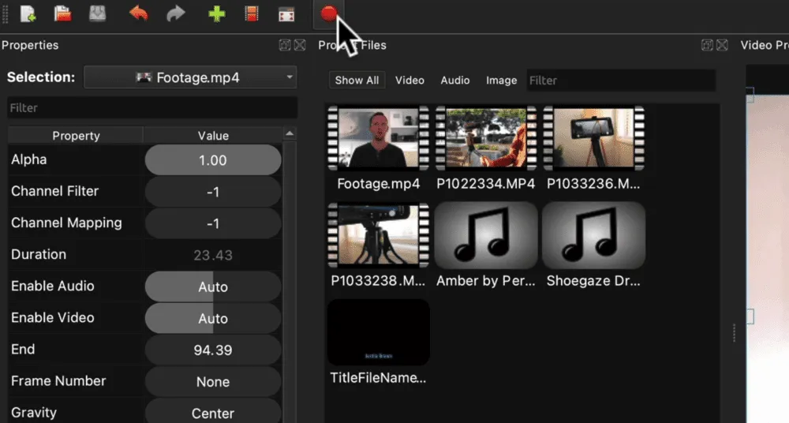Screen dimensions: 789x423
Task: Close the Properties panel
Action: (300, 46)
